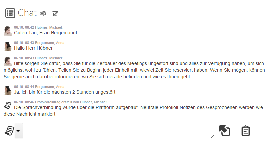The image size is (267, 150).
Task: Click Michael Hübner's avatar on the first message
Action: coord(8,31)
